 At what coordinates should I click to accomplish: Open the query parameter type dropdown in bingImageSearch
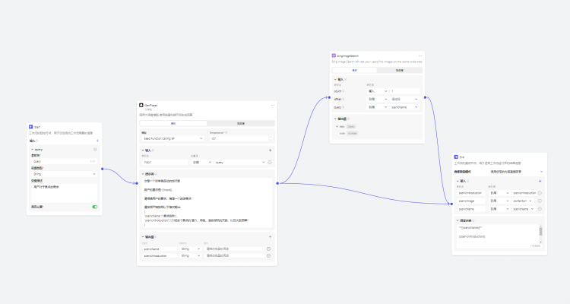[378, 107]
